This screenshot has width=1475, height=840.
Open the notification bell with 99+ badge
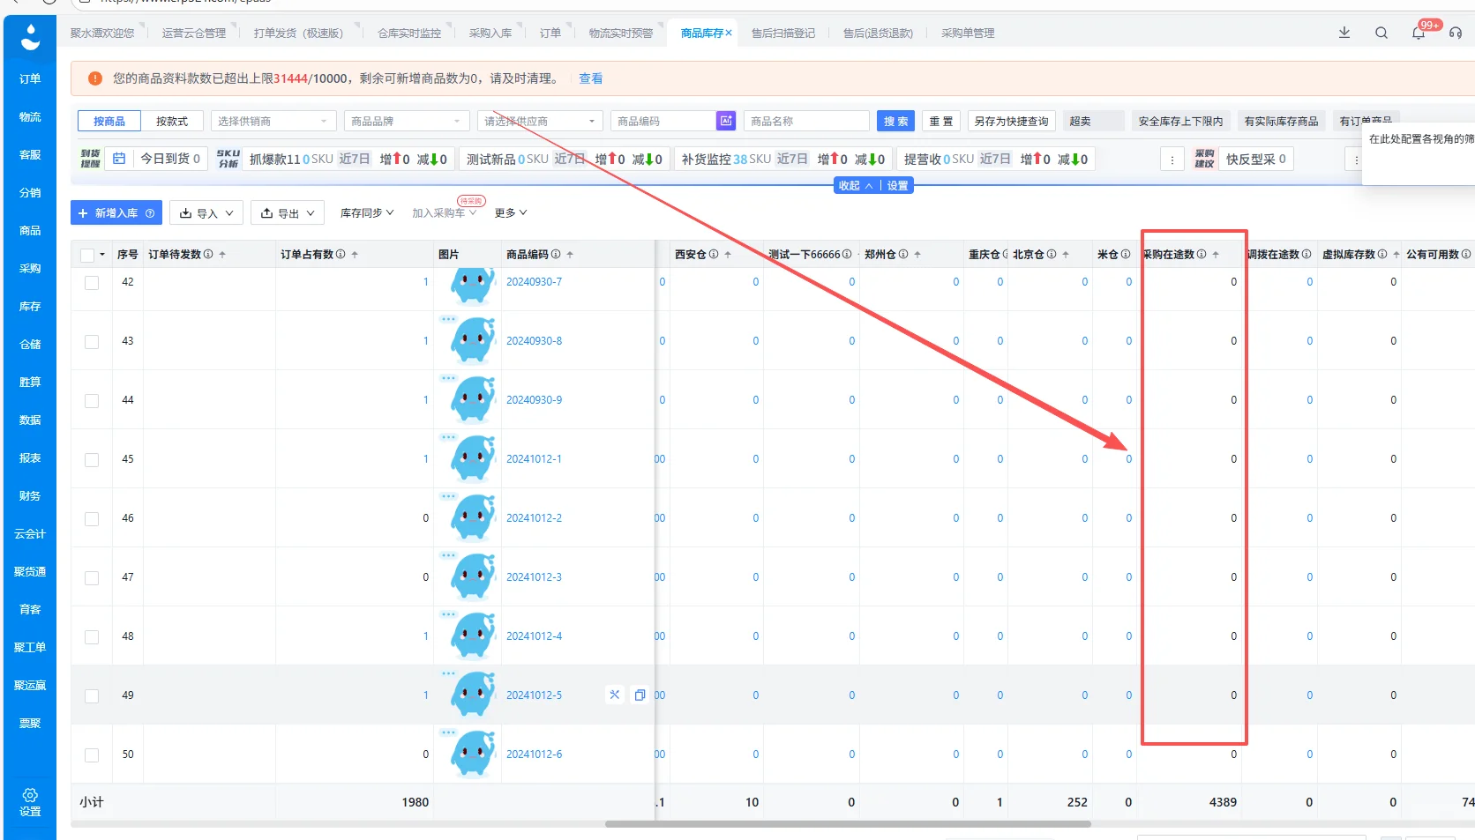pyautogui.click(x=1419, y=33)
